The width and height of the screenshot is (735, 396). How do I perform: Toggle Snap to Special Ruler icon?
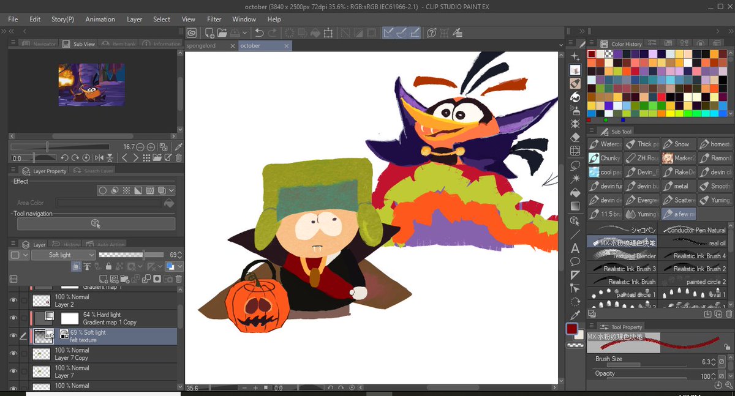pyautogui.click(x=402, y=33)
